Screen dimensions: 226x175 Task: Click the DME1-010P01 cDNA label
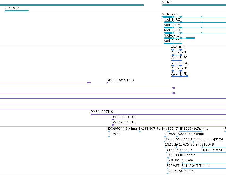pos(123,117)
